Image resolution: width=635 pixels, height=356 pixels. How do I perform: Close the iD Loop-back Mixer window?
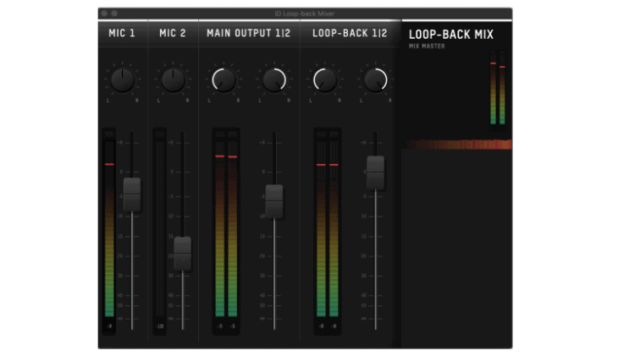click(103, 14)
